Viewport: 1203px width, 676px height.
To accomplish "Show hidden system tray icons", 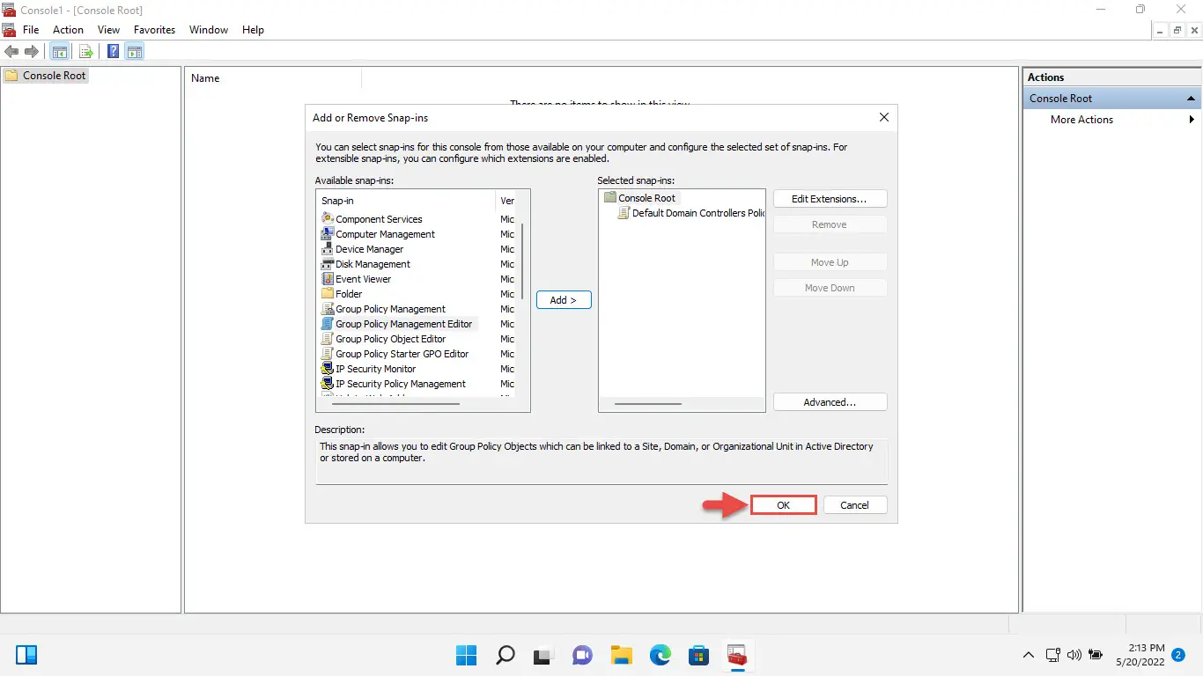I will pos(1028,655).
